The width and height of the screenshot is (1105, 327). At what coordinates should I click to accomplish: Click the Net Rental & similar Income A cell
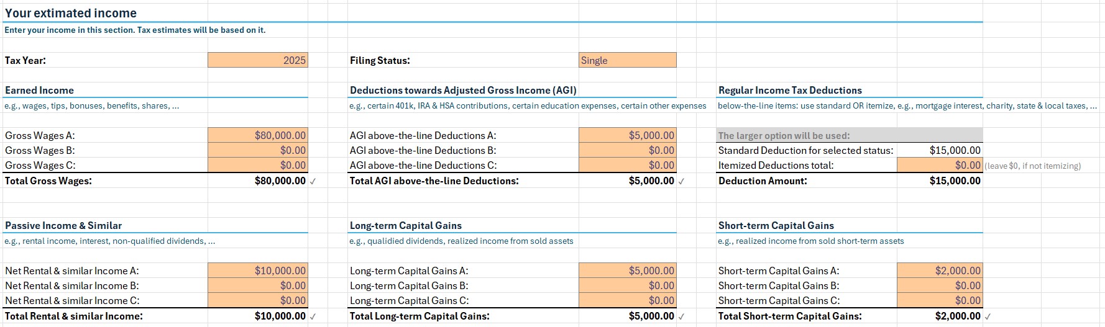(x=257, y=271)
